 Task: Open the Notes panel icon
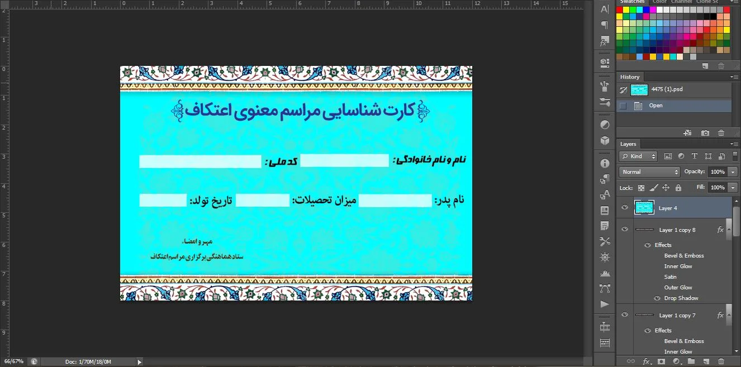604,226
